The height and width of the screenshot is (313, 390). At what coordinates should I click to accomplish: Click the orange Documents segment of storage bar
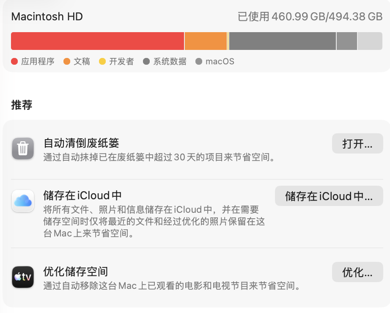pos(206,41)
